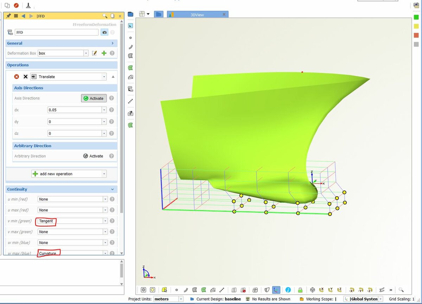Toggle the shield display icon in bottom toolbar

tap(267, 290)
